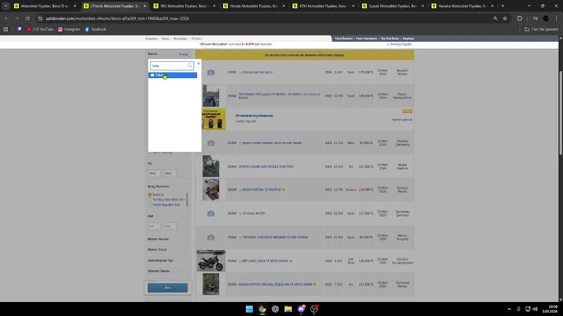Screen dimensions: 563x316
Task: Open CFMOTO 250NK 2024 MODEL SON FİYAT listing
Action: click(266, 167)
